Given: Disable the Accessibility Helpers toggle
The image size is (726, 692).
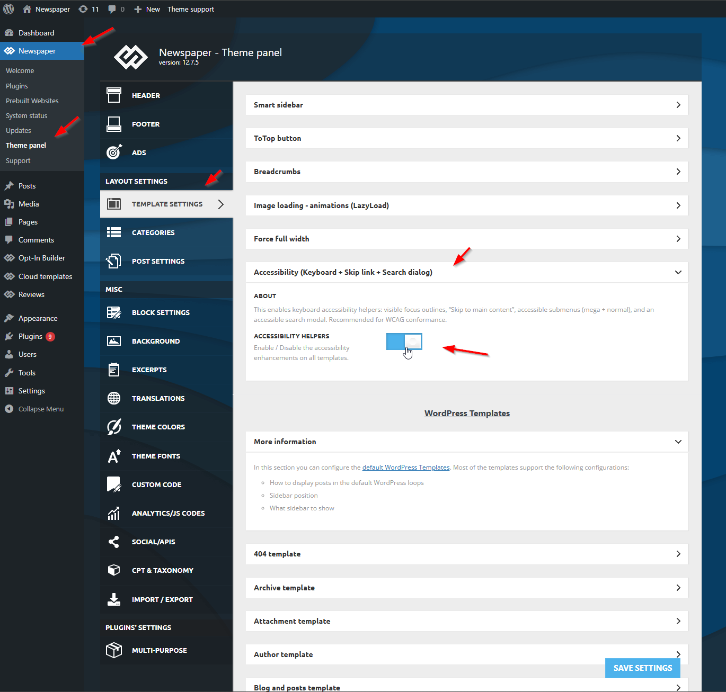Looking at the screenshot, I should tap(404, 342).
